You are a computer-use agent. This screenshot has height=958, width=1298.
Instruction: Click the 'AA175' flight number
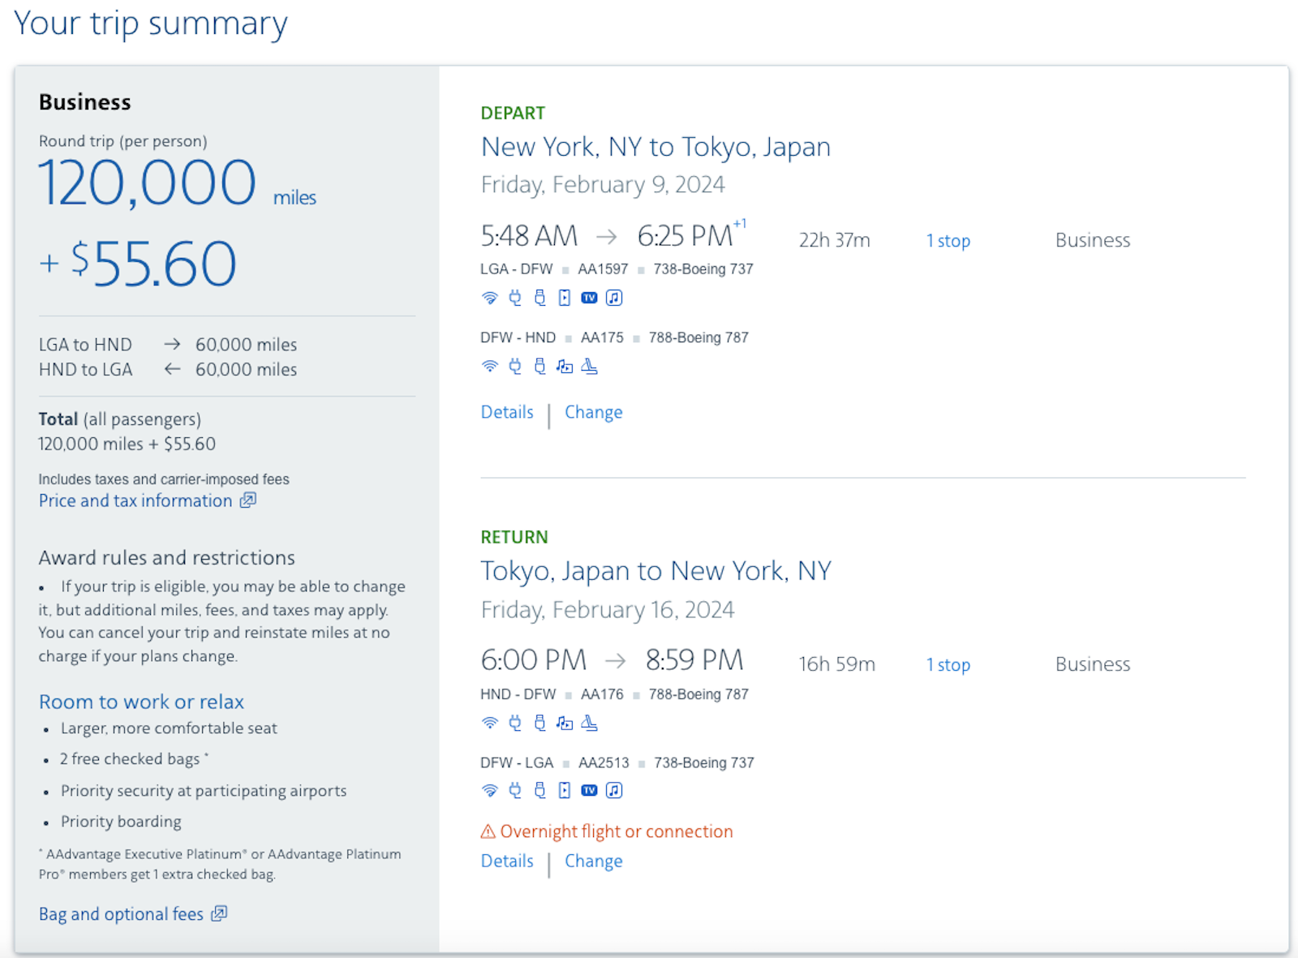(x=602, y=337)
